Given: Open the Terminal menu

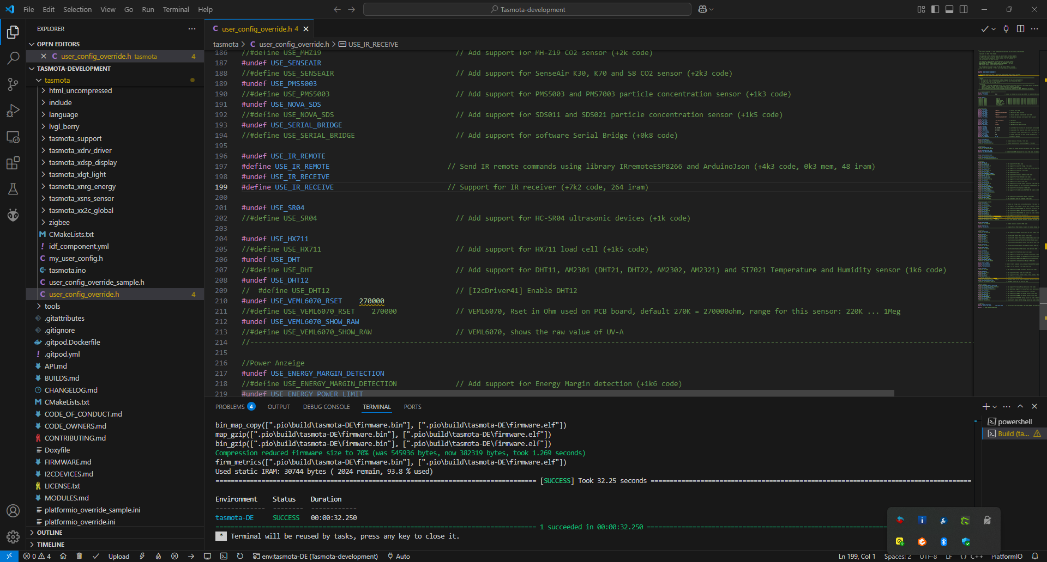Looking at the screenshot, I should tap(176, 9).
